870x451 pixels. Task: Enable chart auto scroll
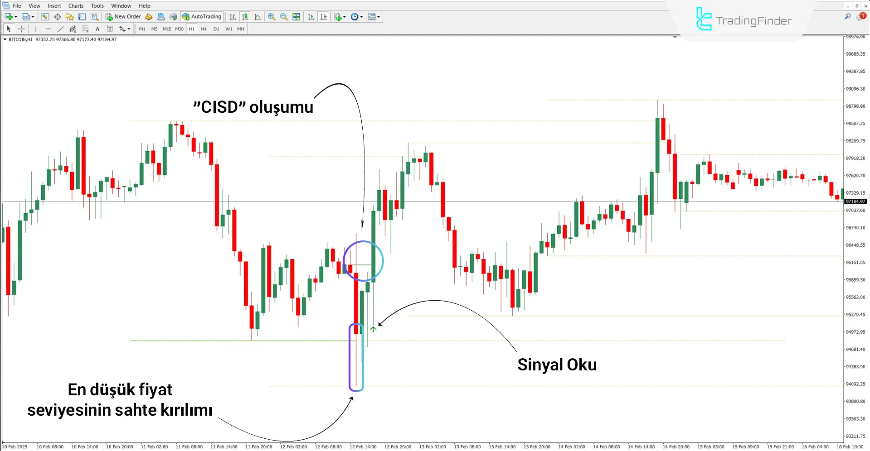pyautogui.click(x=311, y=17)
